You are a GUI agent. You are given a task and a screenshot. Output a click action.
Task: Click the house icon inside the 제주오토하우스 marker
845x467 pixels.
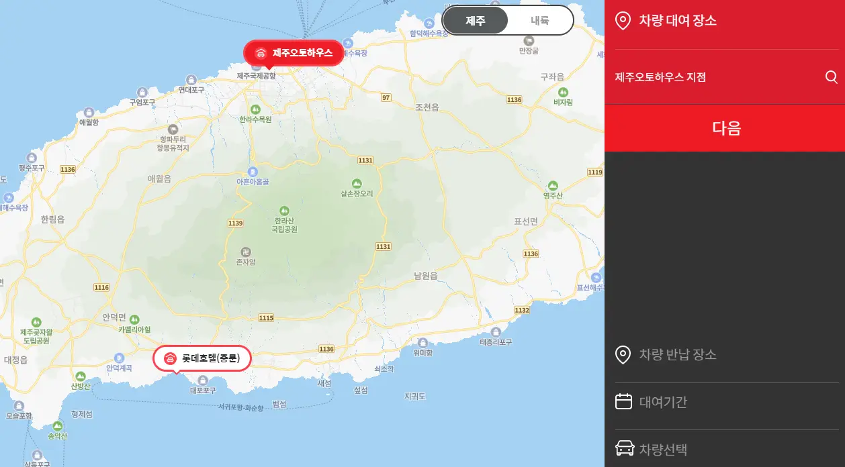(261, 53)
